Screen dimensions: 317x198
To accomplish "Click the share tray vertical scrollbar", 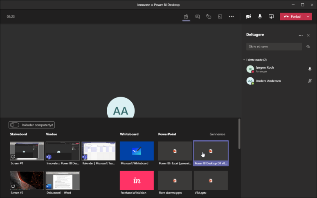I will [239, 134].
